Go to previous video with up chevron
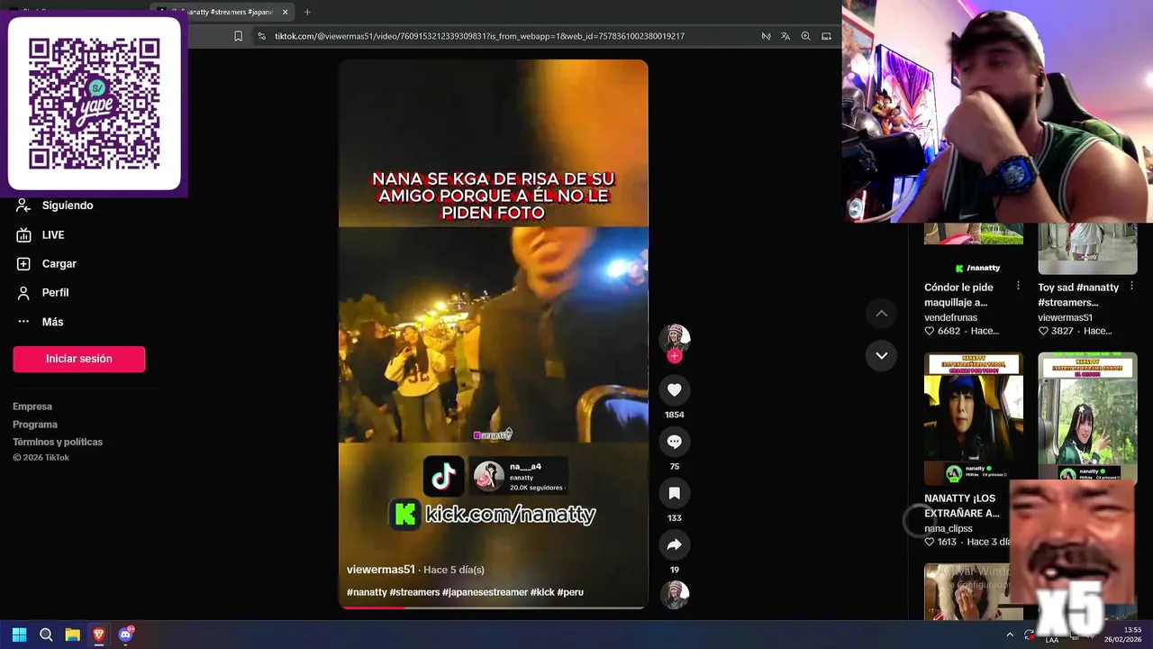Image resolution: width=1153 pixels, height=649 pixels. click(882, 313)
